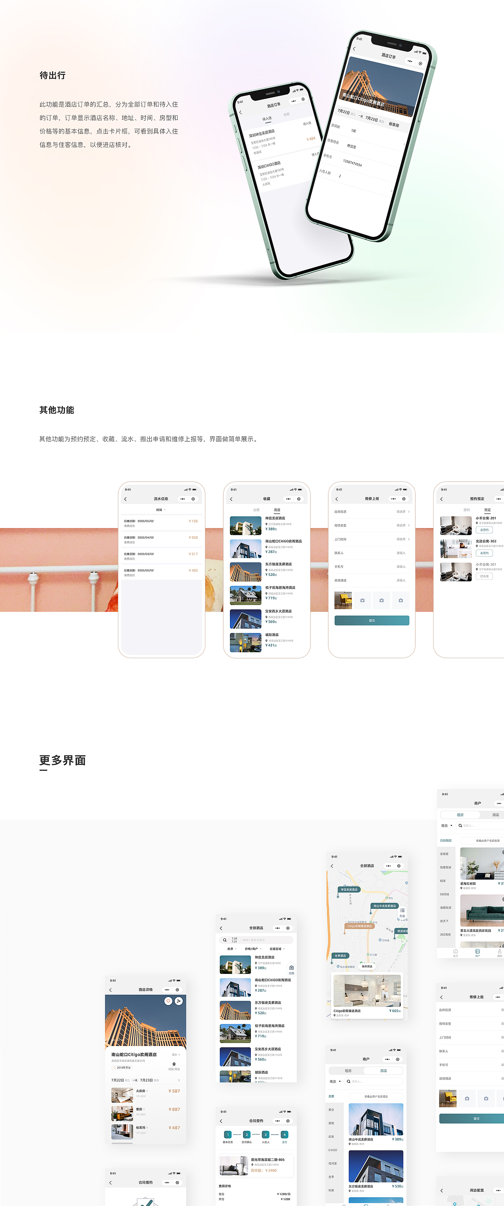Click 提交 button in middle 维修上报 form
The height and width of the screenshot is (1206, 504).
[x=372, y=620]
